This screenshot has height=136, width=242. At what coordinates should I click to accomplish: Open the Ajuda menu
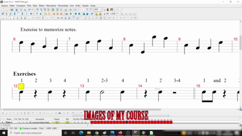(93, 6)
